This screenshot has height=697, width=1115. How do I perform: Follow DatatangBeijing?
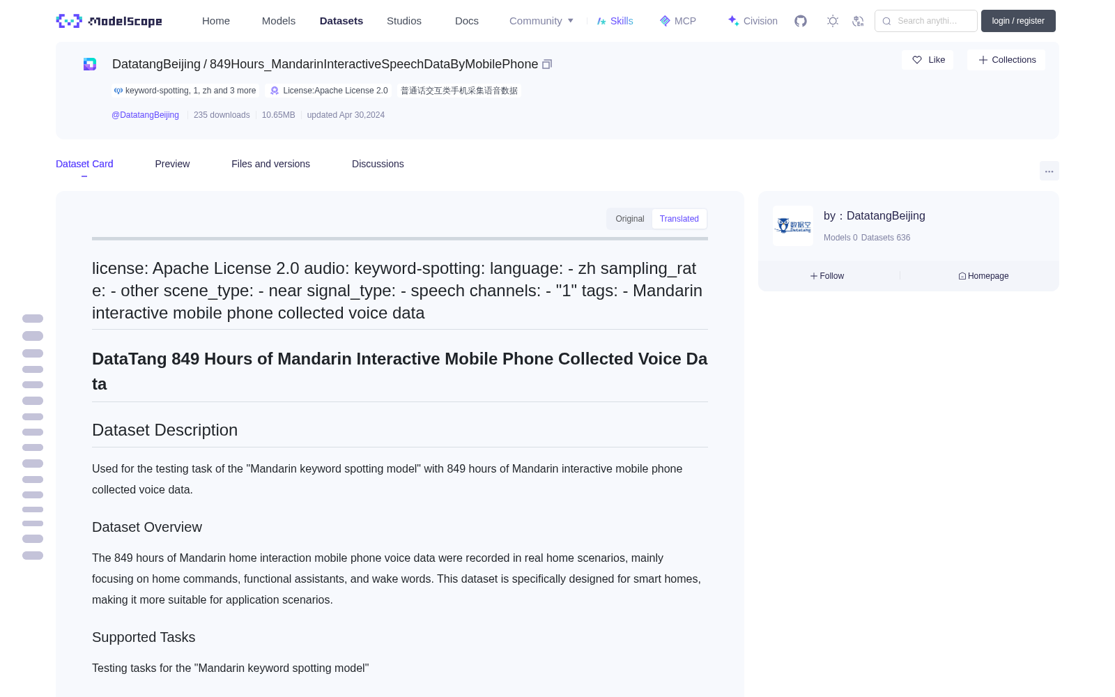pos(827,276)
